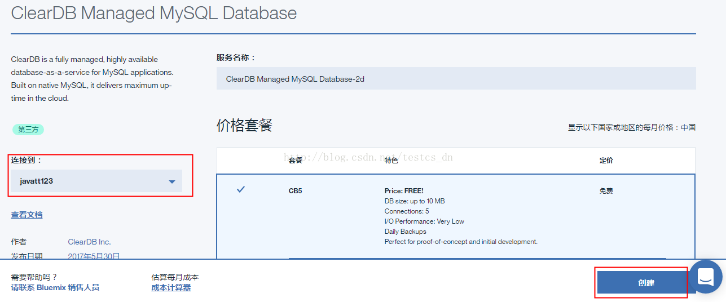726x302 pixels.
Task: Click the 价格套餐 heading
Action: click(244, 125)
